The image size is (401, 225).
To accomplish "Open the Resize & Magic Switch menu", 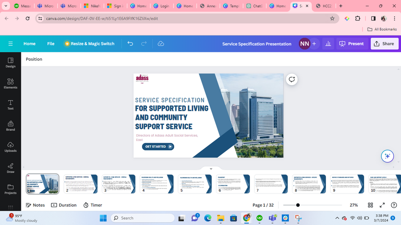I will coord(89,44).
